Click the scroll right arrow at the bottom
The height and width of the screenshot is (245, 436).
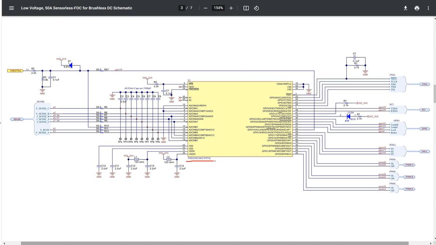[431, 243]
